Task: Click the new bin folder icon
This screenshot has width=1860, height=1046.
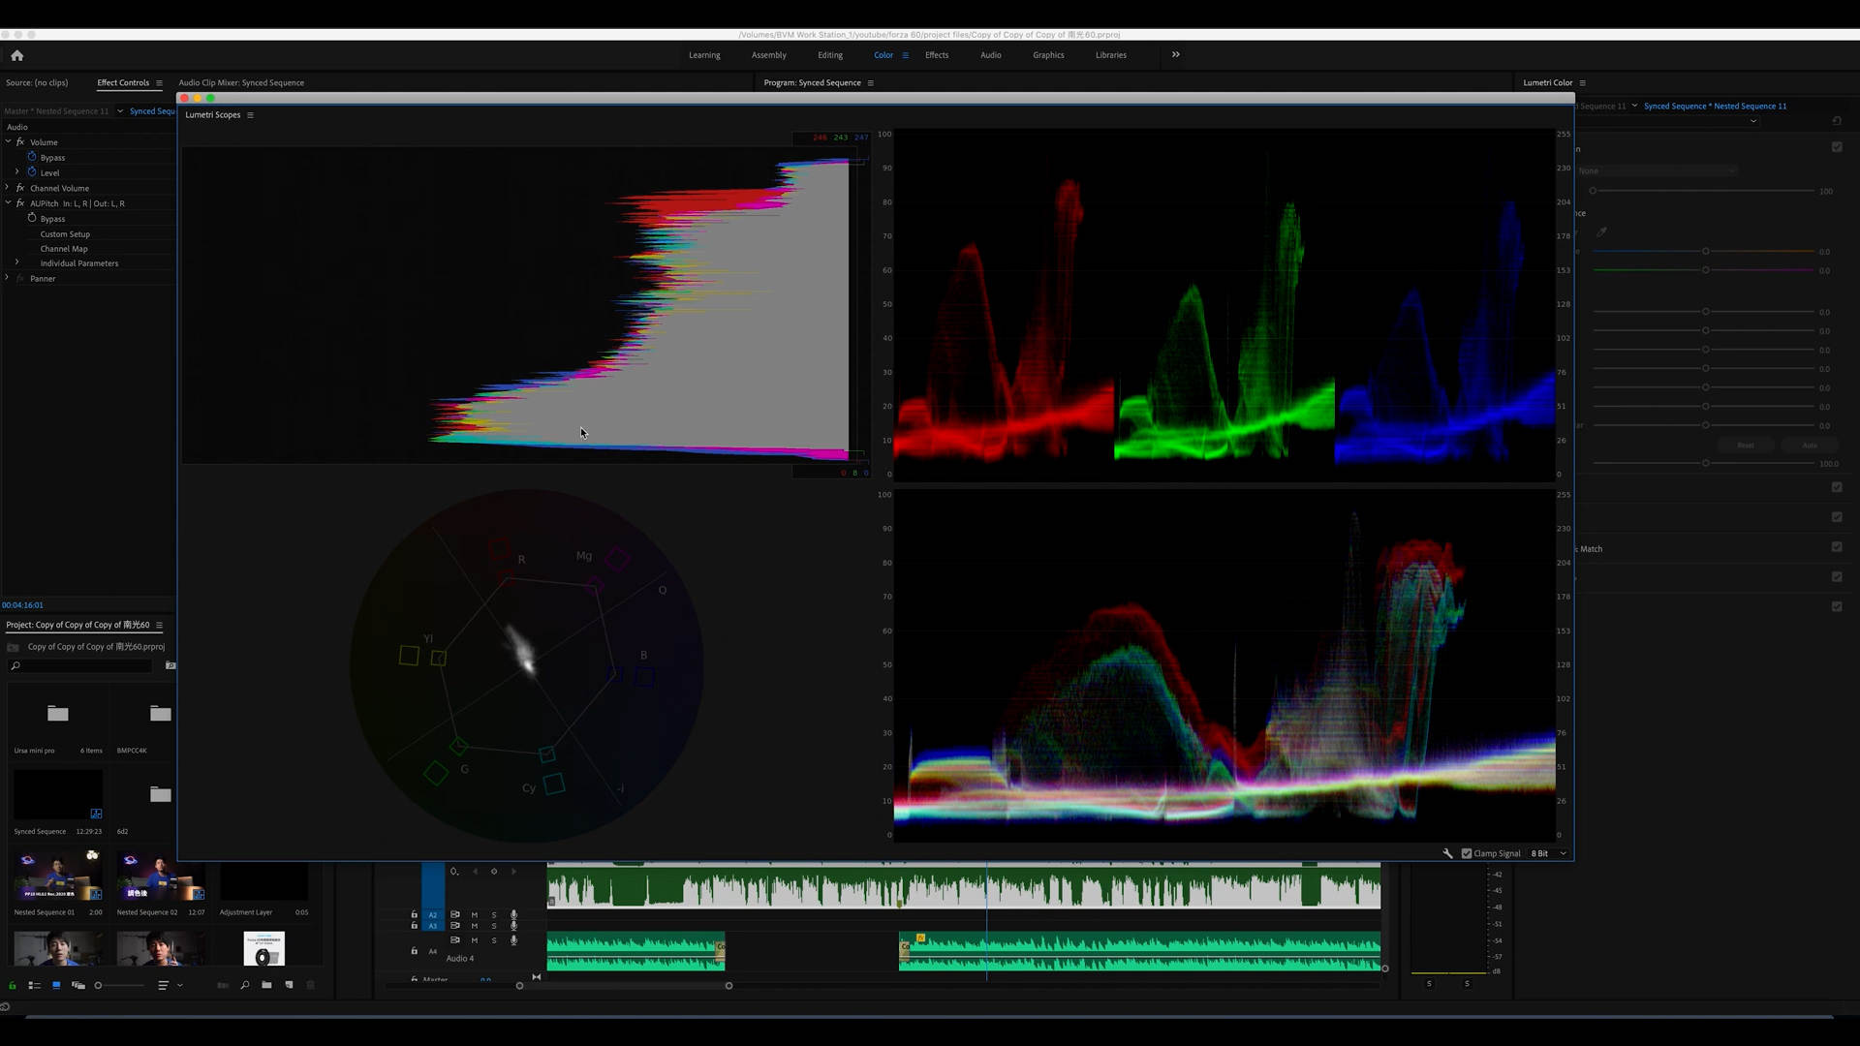Action: tap(266, 985)
